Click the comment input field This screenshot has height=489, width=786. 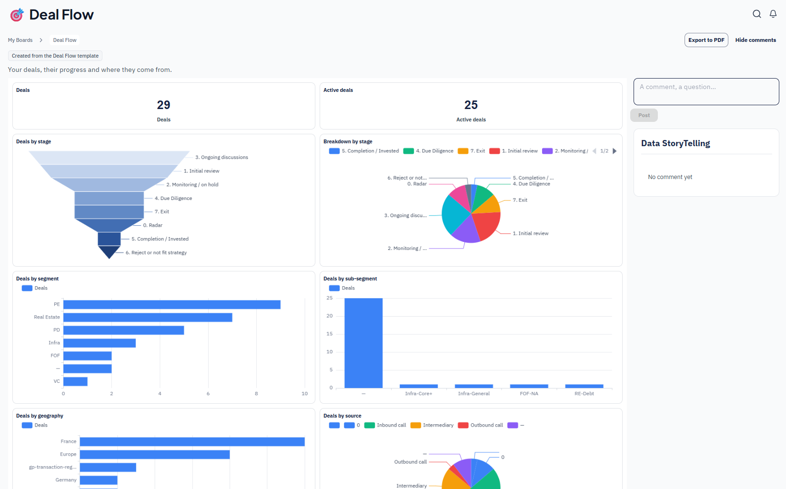706,91
